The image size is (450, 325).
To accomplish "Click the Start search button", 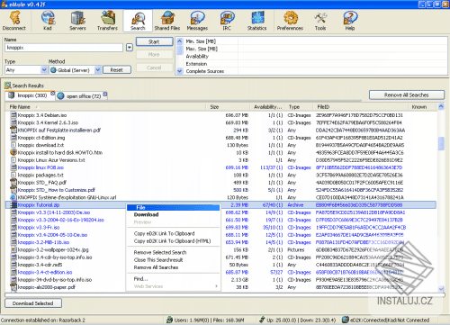I will 154,41.
